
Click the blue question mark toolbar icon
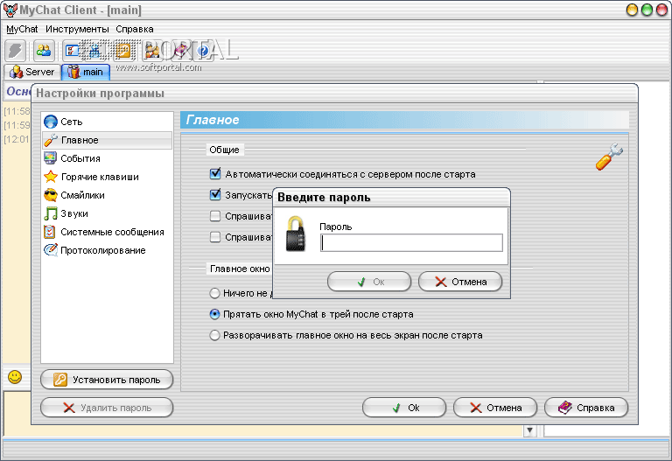pos(203,51)
